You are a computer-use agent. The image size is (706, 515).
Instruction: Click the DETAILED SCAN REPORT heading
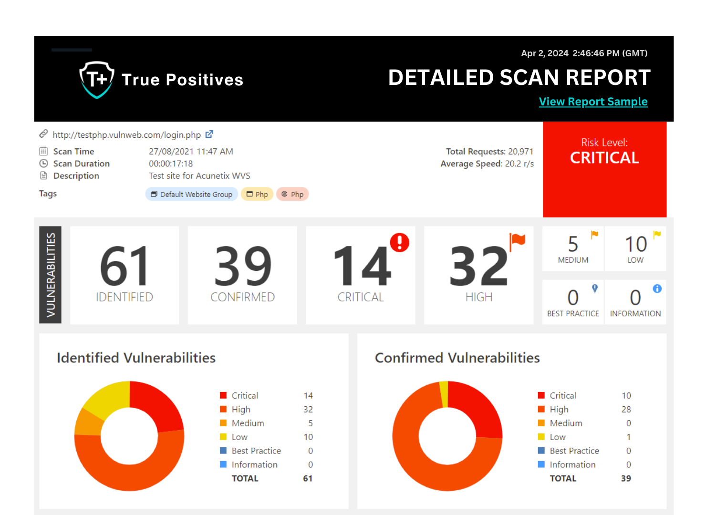(519, 77)
